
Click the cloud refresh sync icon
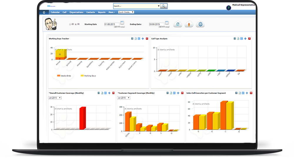[178, 24]
